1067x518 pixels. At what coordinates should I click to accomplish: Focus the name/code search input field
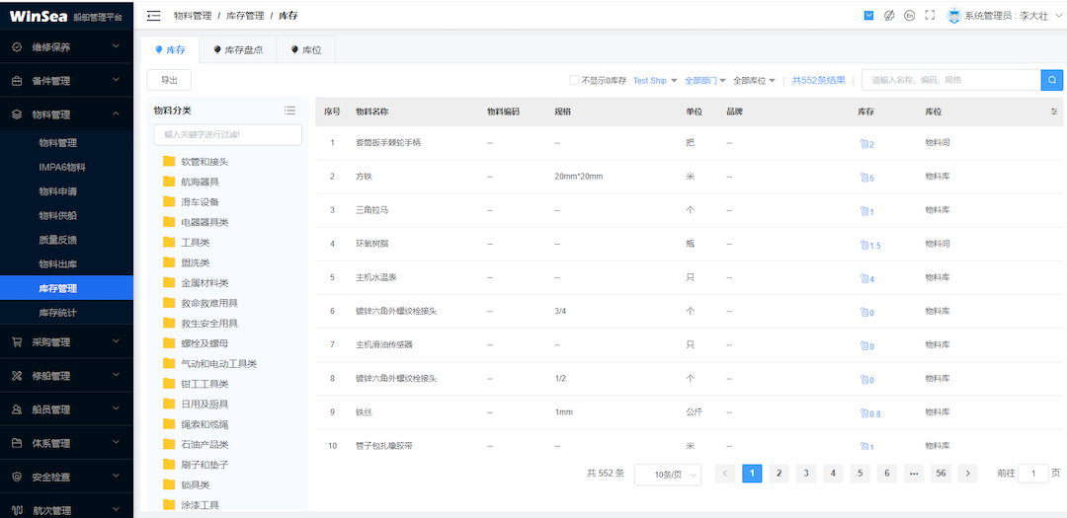[x=951, y=80]
